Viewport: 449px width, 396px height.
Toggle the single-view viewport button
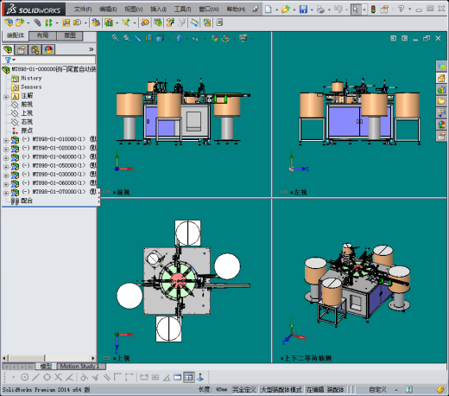(x=178, y=377)
